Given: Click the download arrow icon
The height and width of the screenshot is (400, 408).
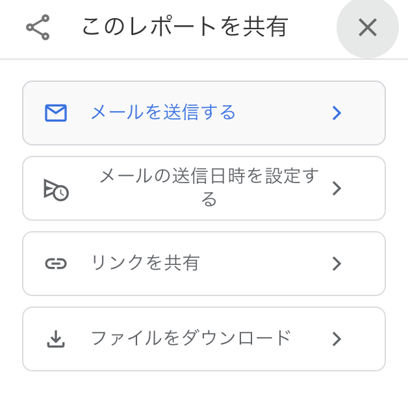Looking at the screenshot, I should point(56,339).
